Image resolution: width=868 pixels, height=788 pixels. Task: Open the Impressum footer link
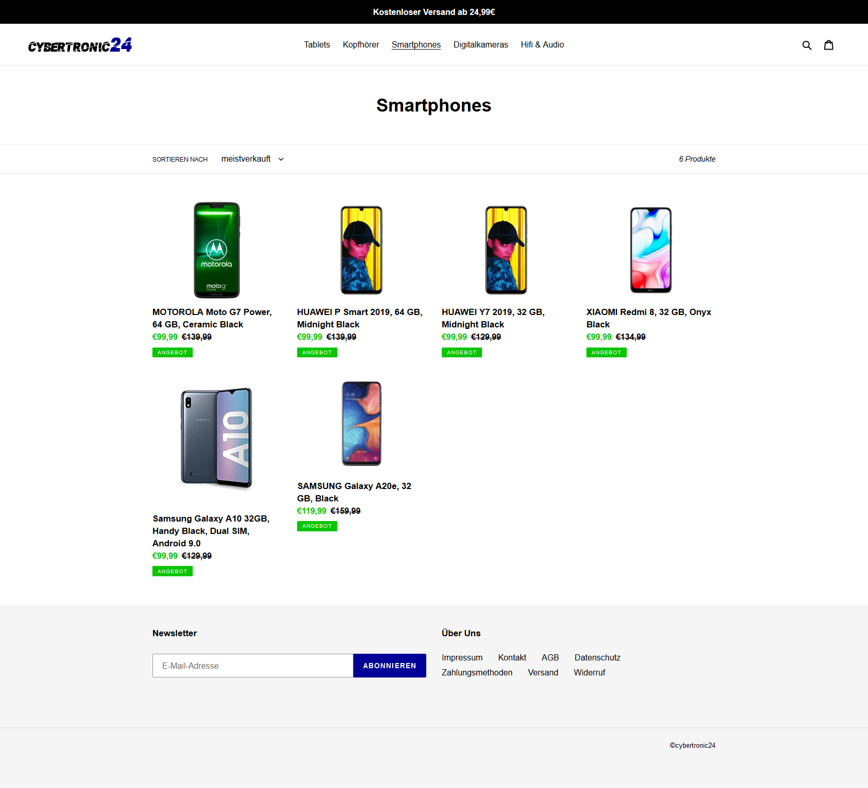(x=462, y=657)
